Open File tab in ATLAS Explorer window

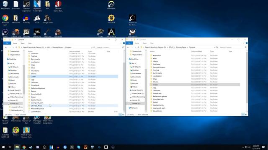pos(129,43)
